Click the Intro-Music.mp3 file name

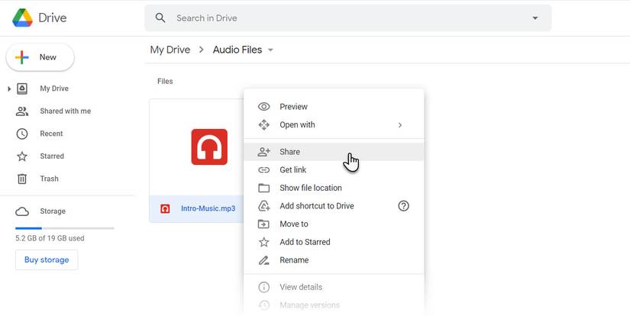(x=208, y=208)
